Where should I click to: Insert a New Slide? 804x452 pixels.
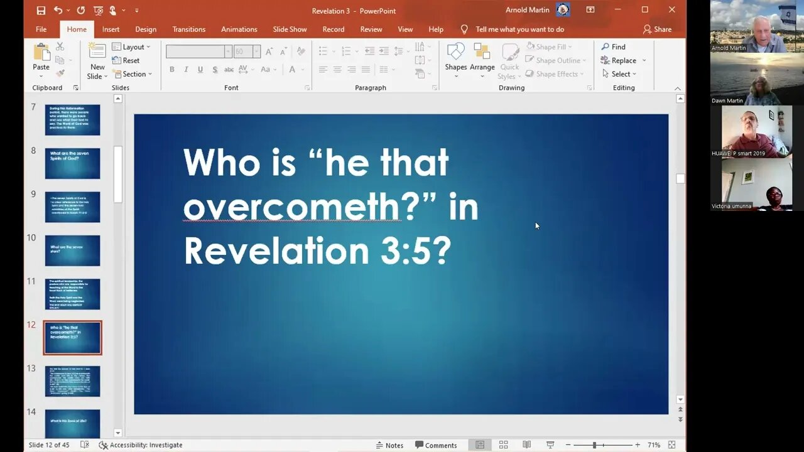[97, 61]
